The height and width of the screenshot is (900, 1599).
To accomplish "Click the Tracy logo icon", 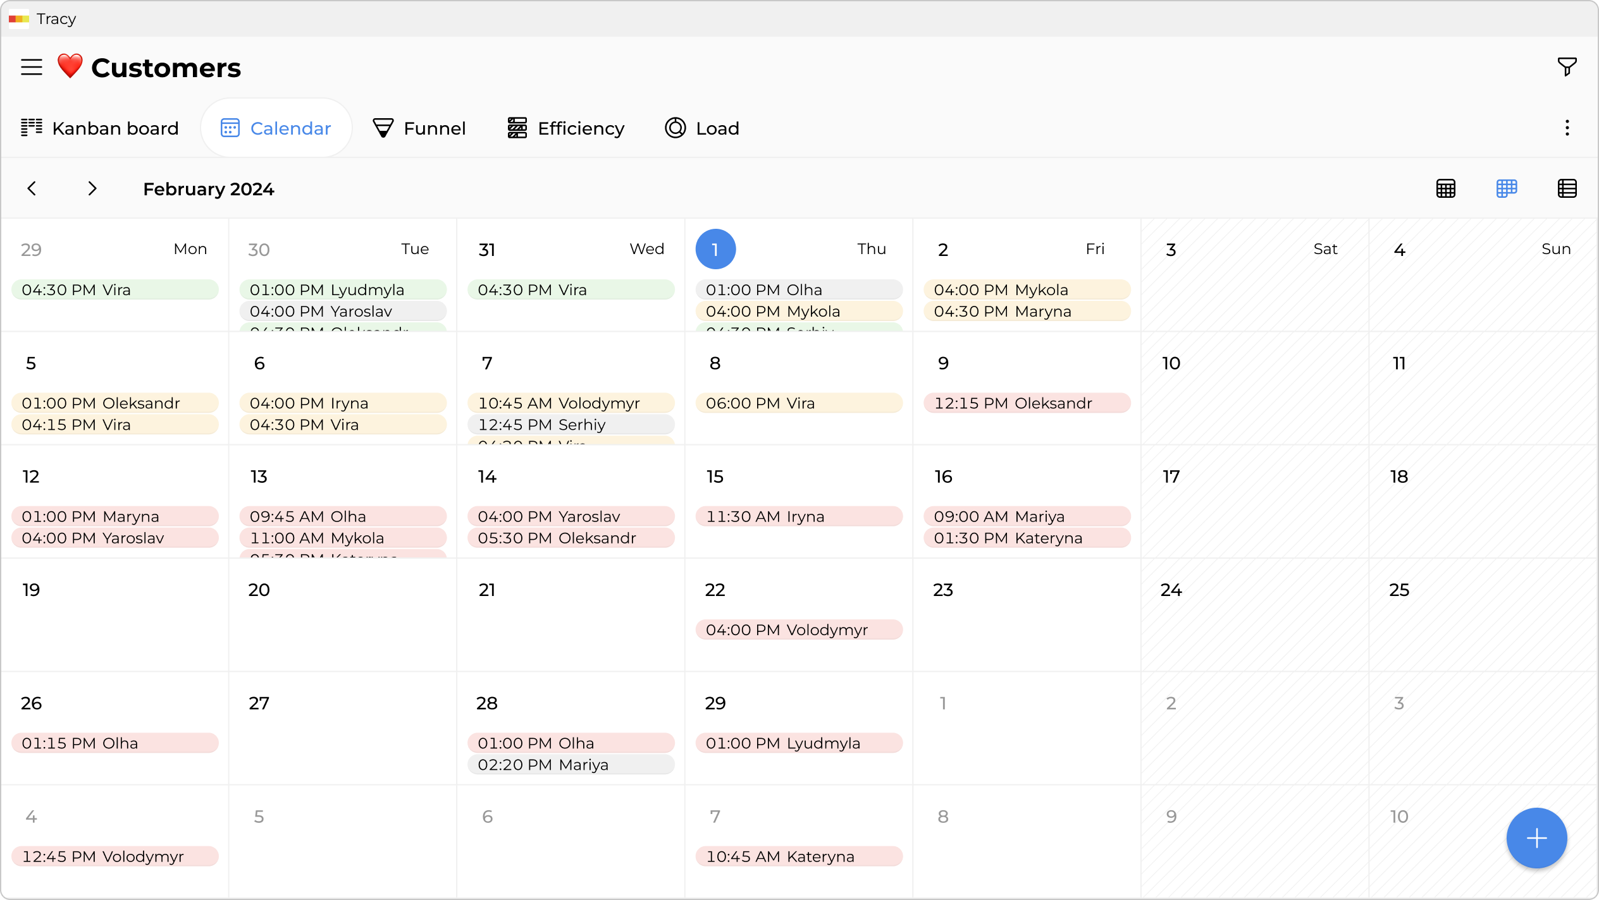I will (x=18, y=19).
